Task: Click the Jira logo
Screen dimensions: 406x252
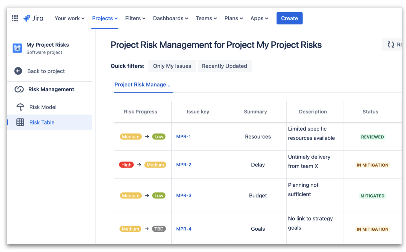Action: pos(33,18)
